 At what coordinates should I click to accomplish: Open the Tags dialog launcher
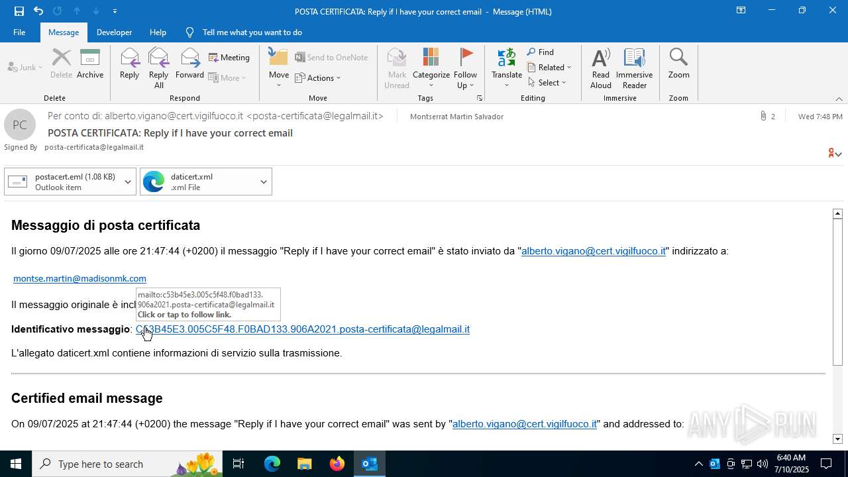tap(479, 98)
